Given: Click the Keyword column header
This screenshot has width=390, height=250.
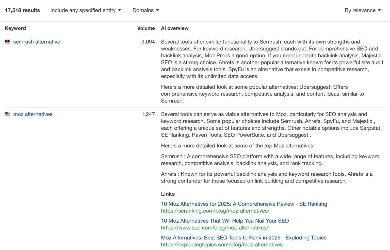Looking at the screenshot, I should pyautogui.click(x=15, y=28).
